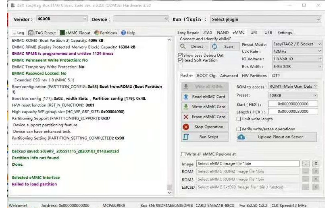
Task: Click the red X Erase eMMC Card icon
Action: point(186,117)
